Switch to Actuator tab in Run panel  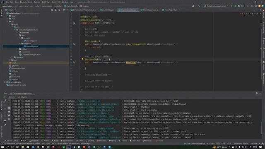[x=22, y=97]
